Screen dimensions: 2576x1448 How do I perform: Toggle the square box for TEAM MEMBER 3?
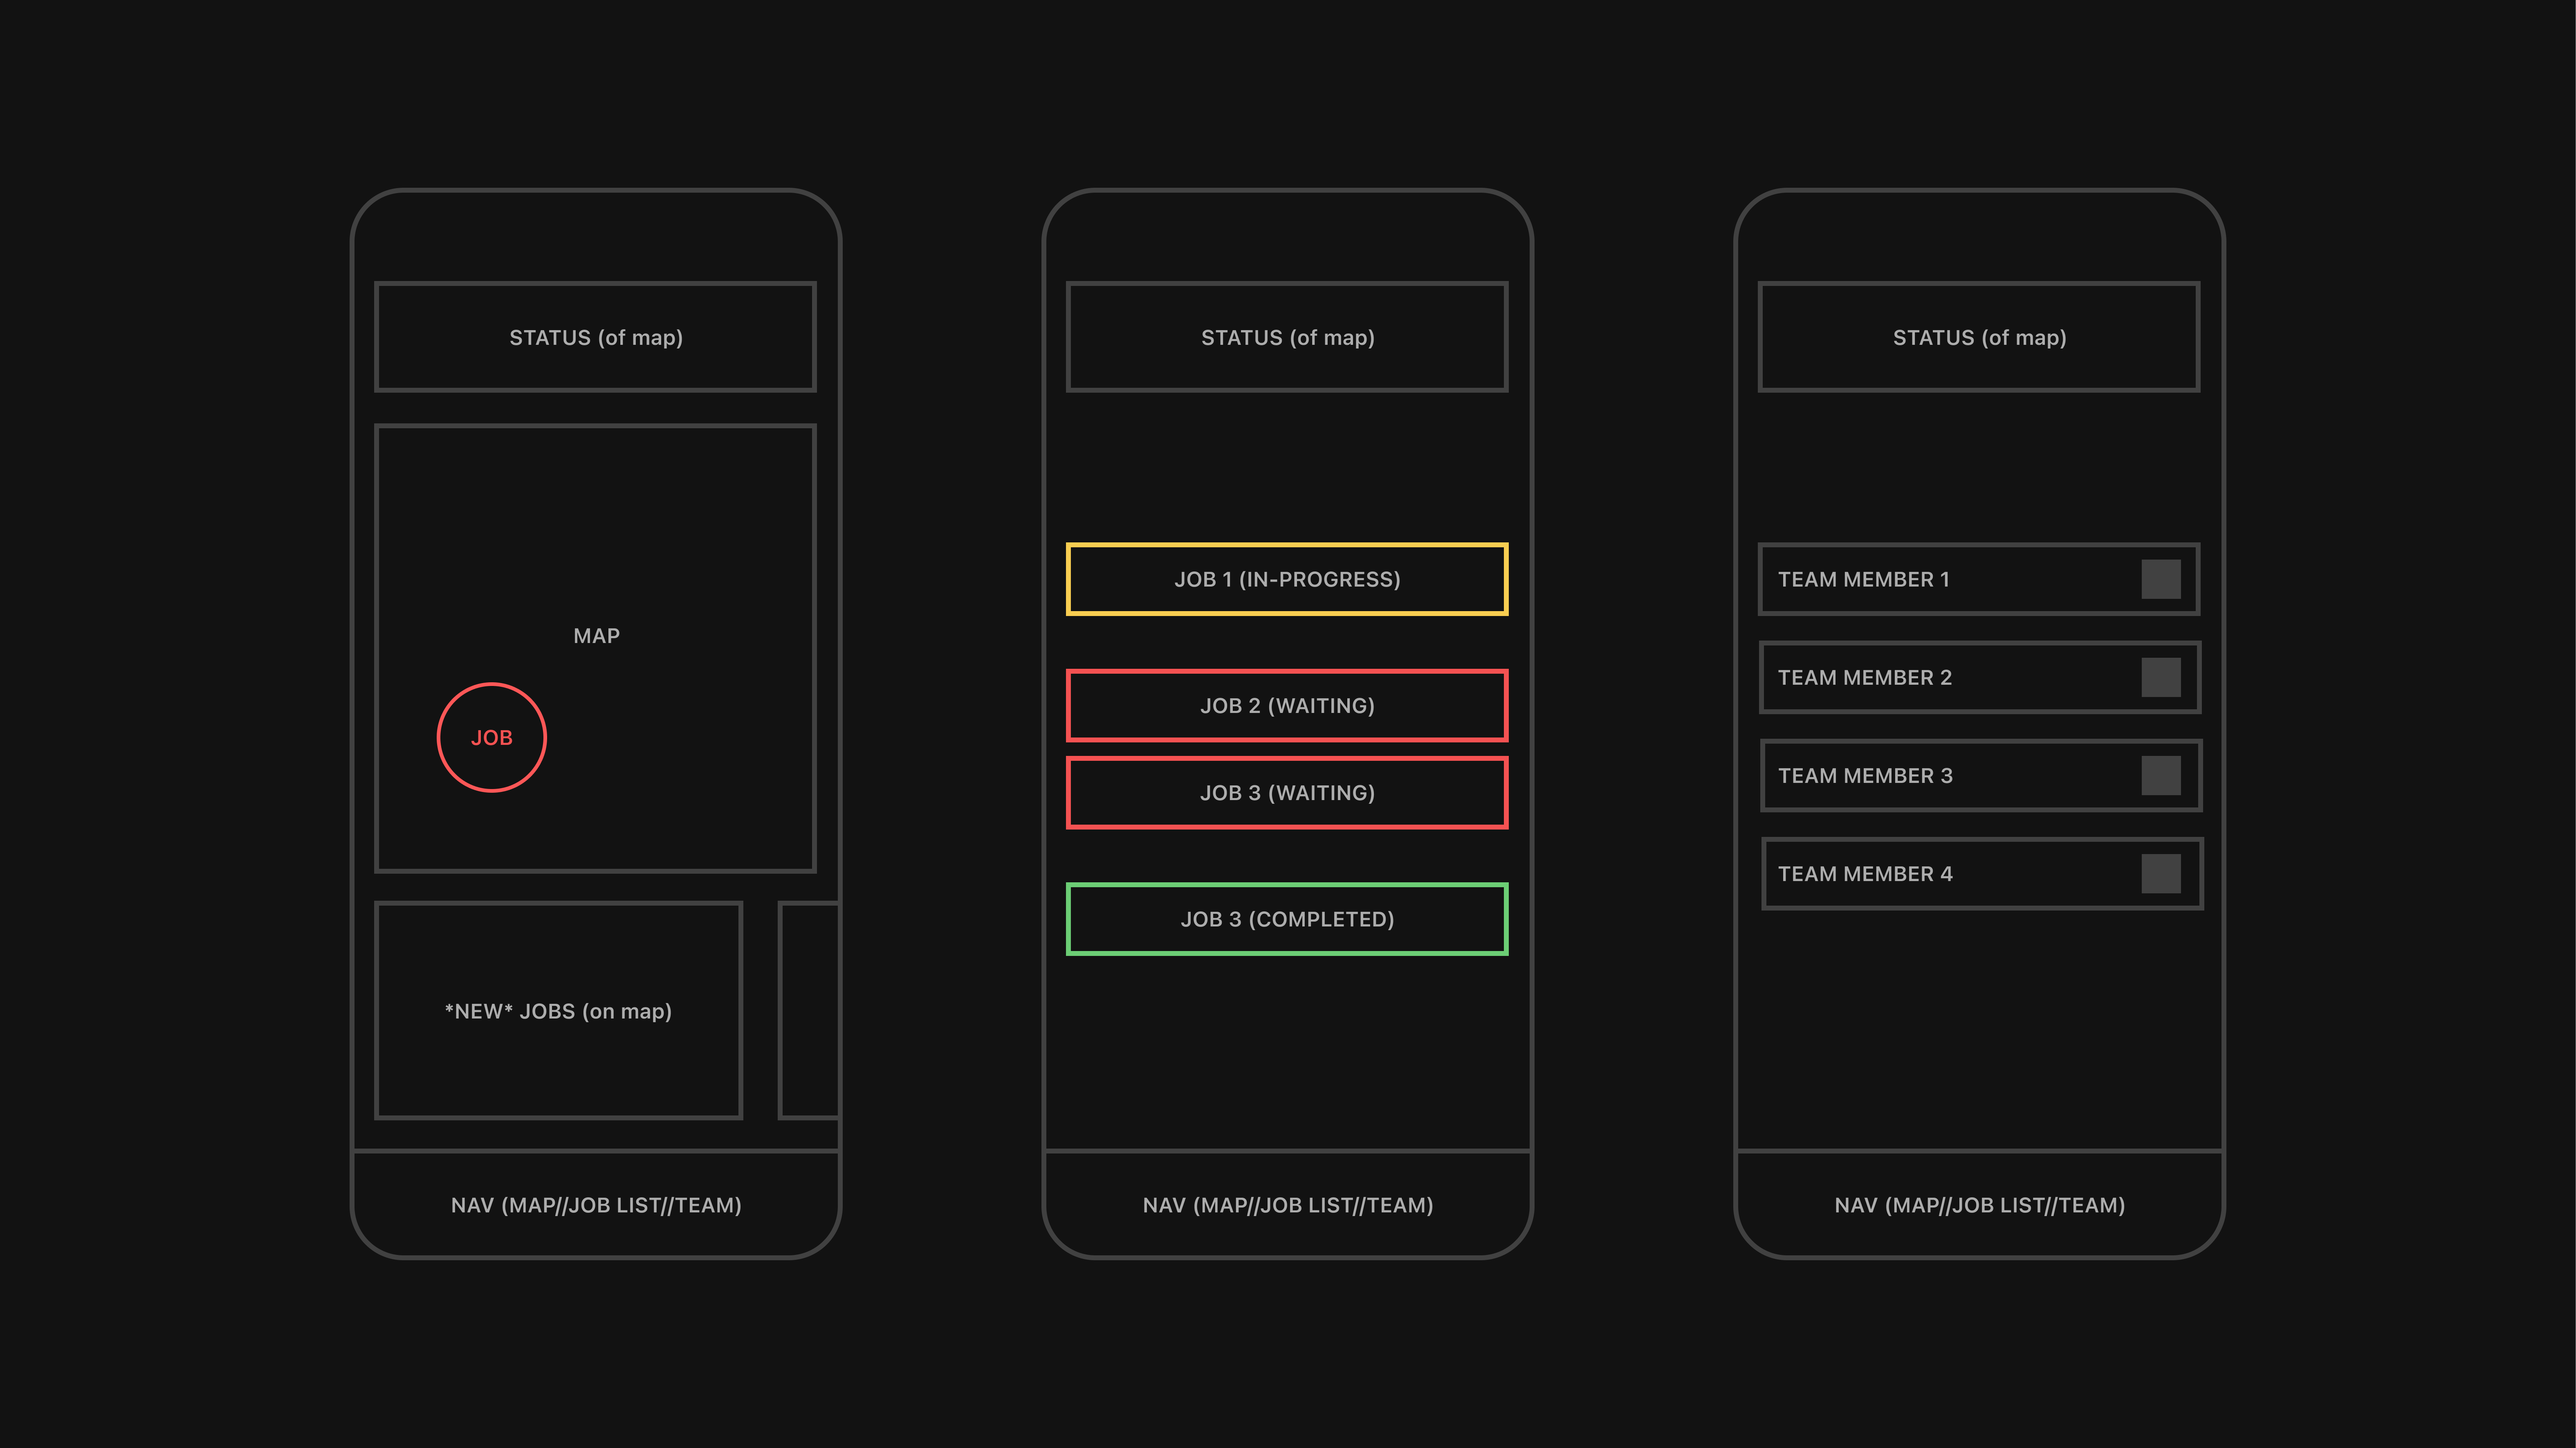point(2161,776)
